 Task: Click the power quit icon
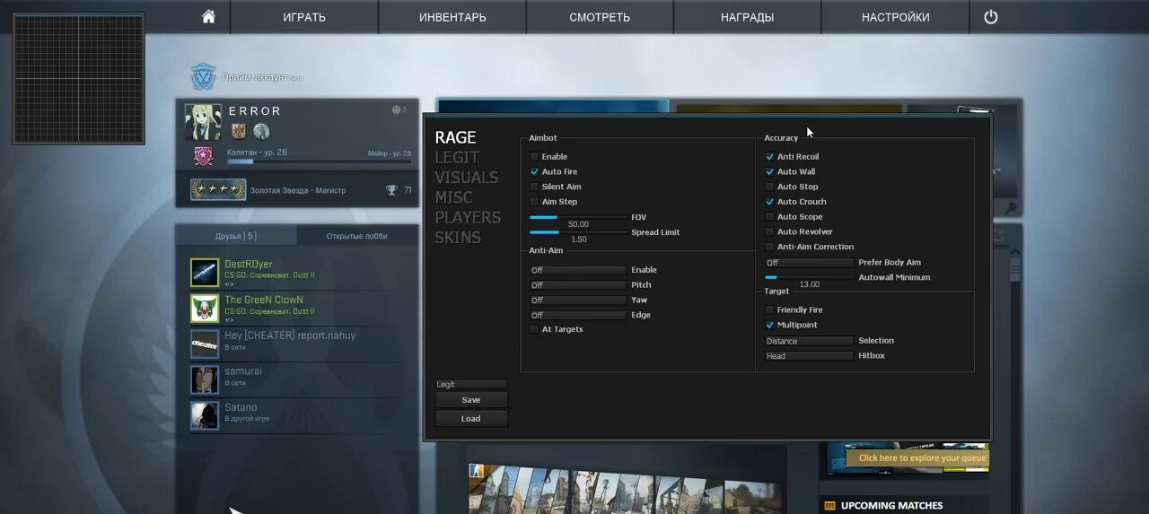(991, 17)
